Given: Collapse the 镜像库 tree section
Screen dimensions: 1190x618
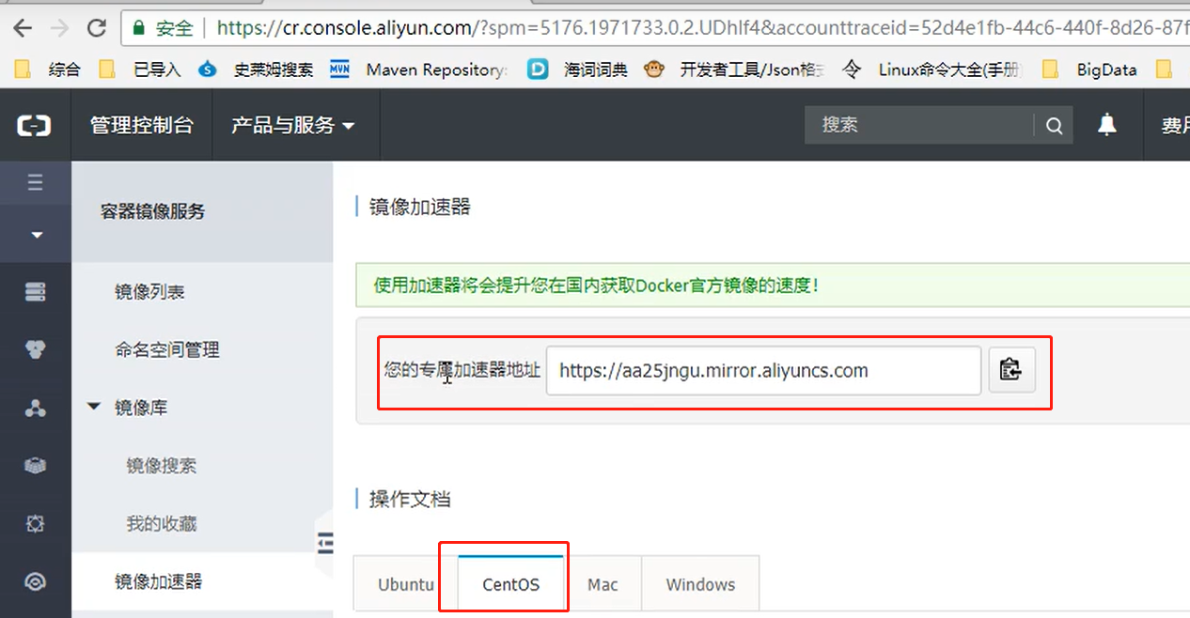Looking at the screenshot, I should click(x=93, y=407).
